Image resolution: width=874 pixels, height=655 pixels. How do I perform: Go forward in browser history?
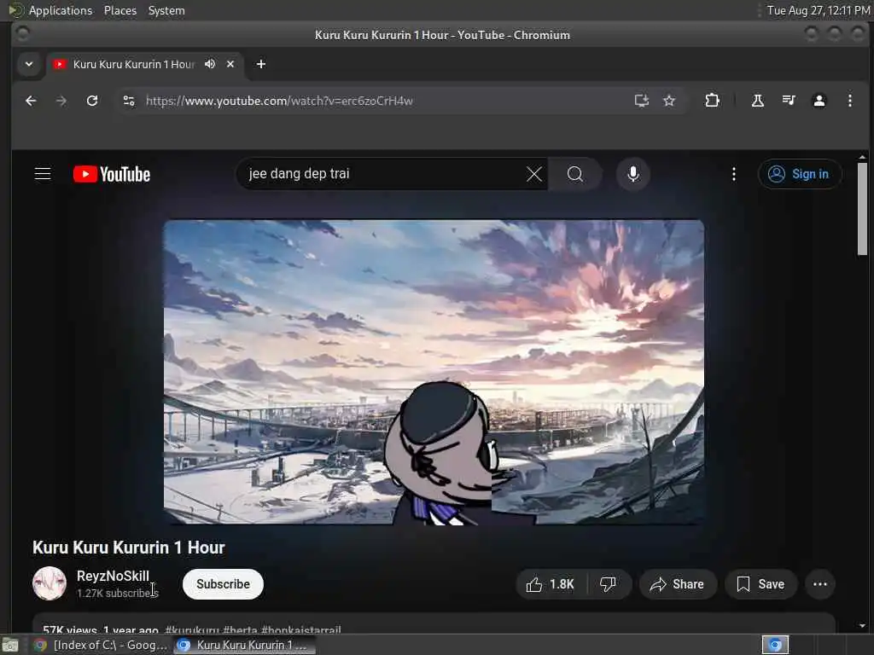point(61,101)
